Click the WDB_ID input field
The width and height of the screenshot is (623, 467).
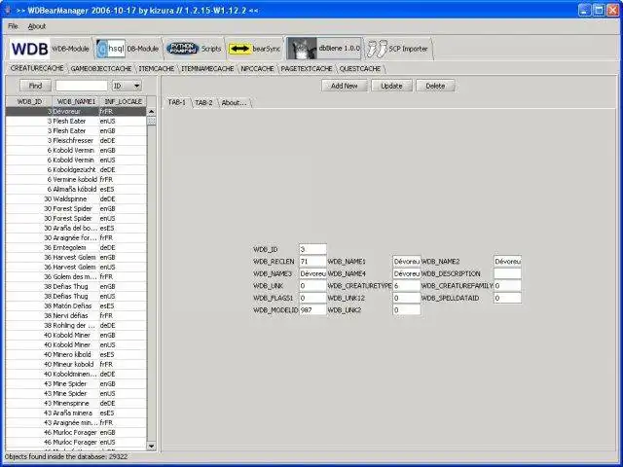[x=312, y=249]
